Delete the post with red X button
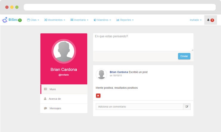Screen dimensions: 221x132 98,96
